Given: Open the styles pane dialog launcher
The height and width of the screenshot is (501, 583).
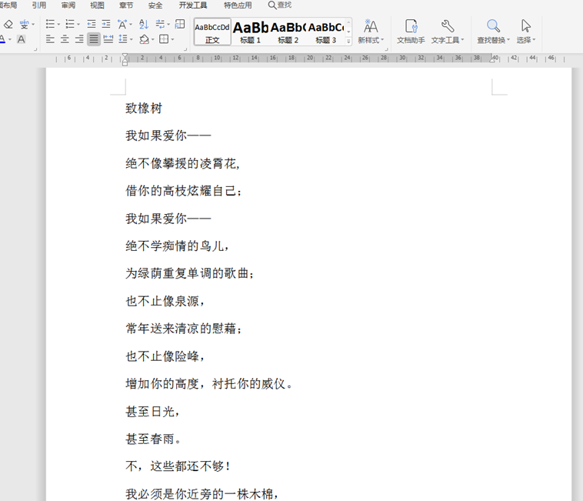Looking at the screenshot, I should [386, 49].
